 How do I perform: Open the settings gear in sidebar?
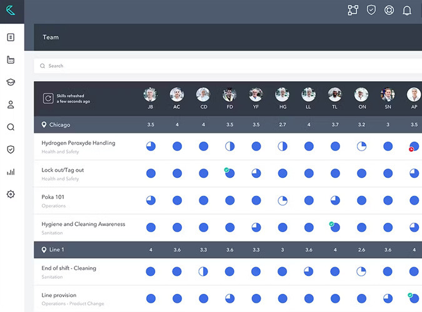[11, 194]
